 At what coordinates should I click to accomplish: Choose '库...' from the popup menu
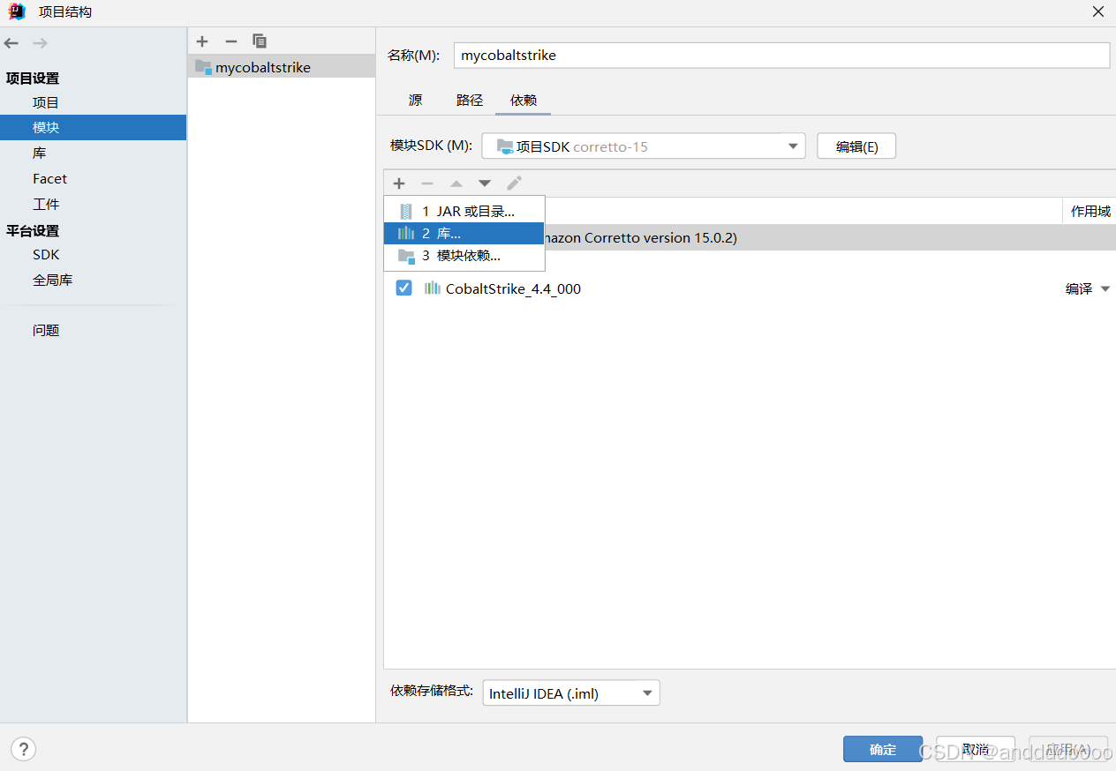click(464, 233)
